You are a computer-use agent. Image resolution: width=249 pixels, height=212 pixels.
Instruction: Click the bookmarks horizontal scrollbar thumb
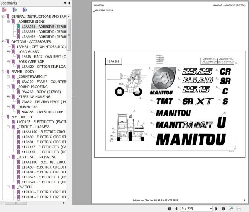tap(16, 203)
